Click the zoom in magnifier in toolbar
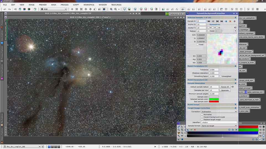This screenshot has height=149, width=266. click(x=111, y=9)
